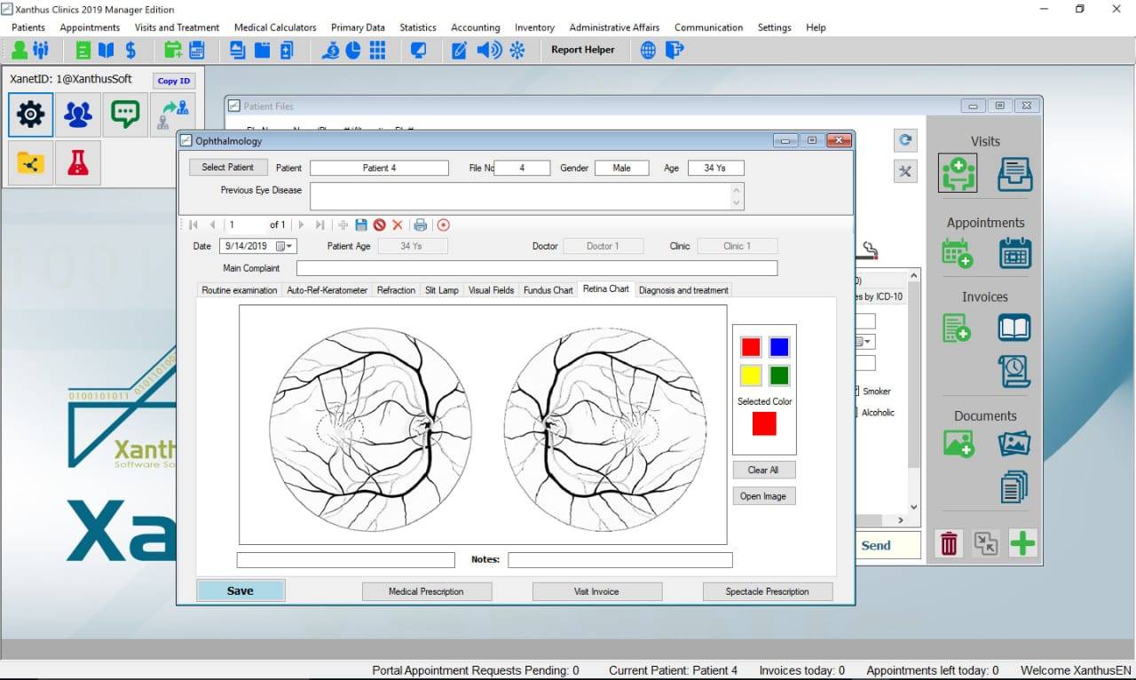Open the visit Date dropdown picker

point(286,247)
